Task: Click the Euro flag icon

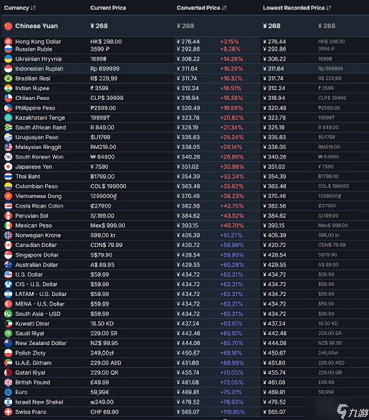Action: coord(8,392)
